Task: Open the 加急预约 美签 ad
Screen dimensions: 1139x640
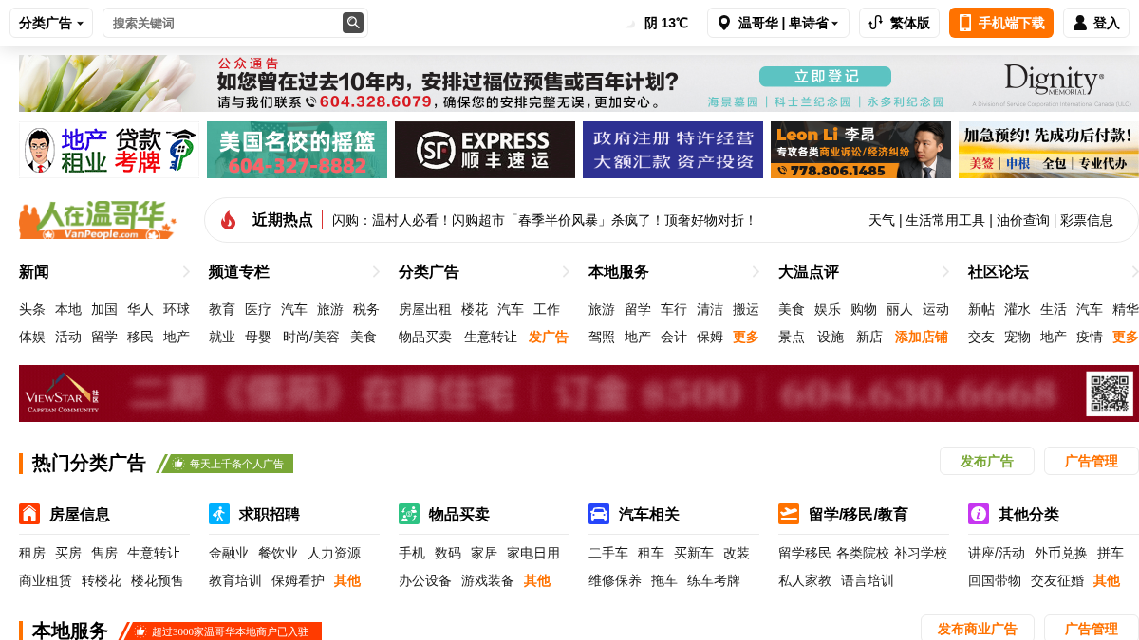Action: point(1049,150)
